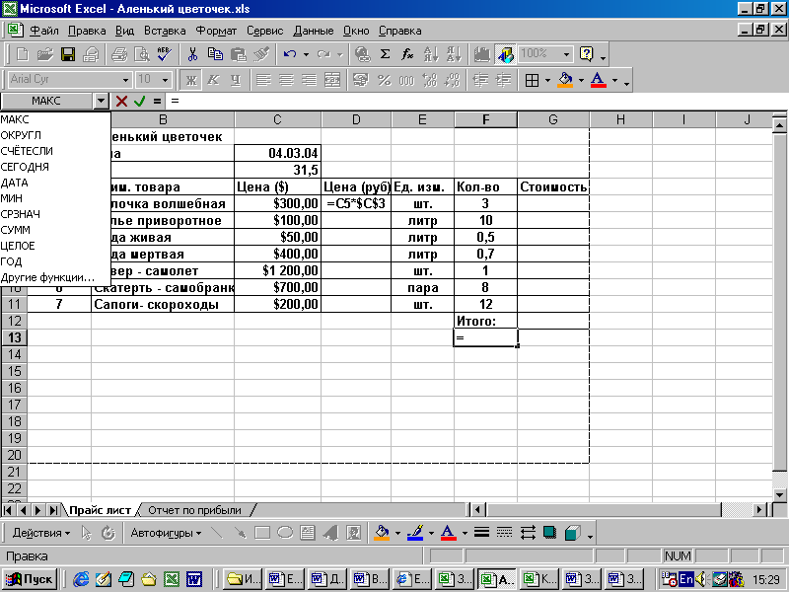Image resolution: width=789 pixels, height=592 pixels.
Task: Open Internet Explorer from quick launch
Action: pyautogui.click(x=81, y=579)
